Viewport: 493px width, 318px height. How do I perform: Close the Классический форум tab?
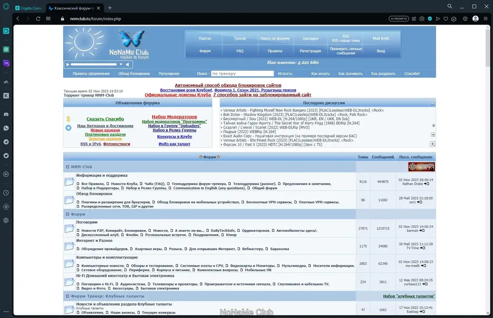pos(99,8)
